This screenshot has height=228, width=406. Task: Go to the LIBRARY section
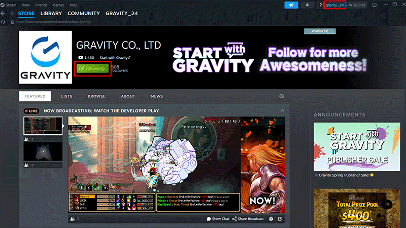[x=51, y=14]
